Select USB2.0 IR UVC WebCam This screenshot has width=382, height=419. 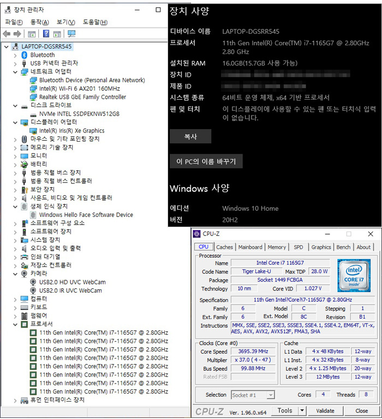coord(70,290)
